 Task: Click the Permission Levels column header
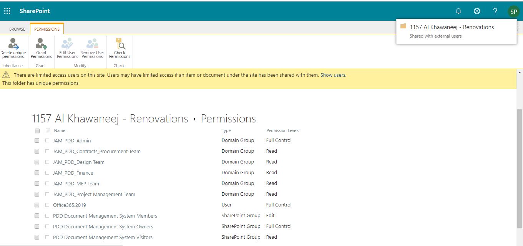(282, 131)
